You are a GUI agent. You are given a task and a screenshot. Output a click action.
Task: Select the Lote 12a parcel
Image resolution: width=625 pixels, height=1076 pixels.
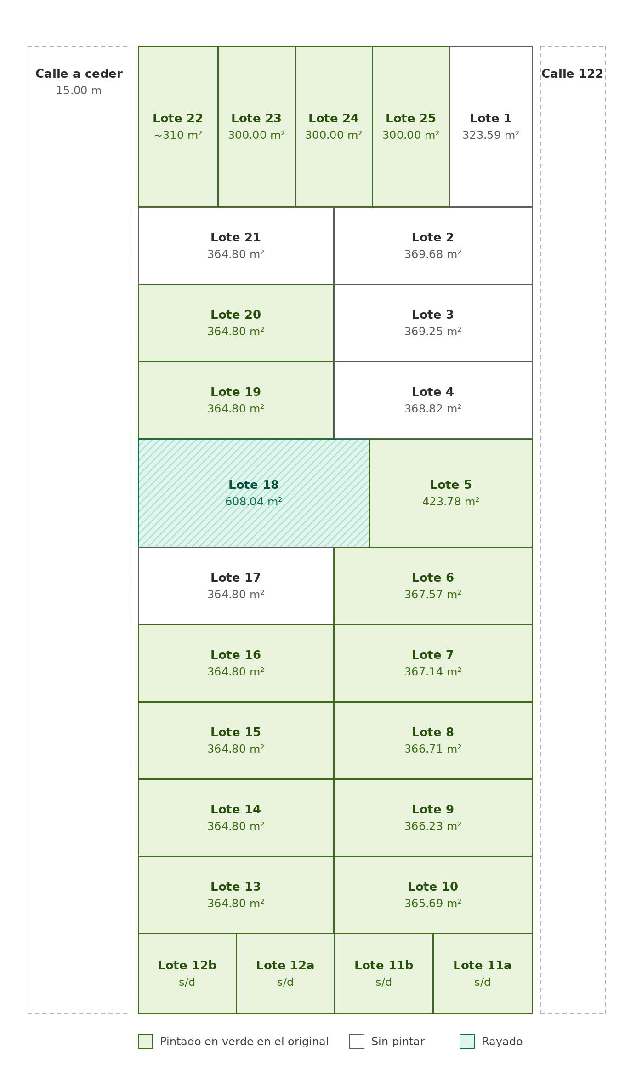click(x=285, y=973)
